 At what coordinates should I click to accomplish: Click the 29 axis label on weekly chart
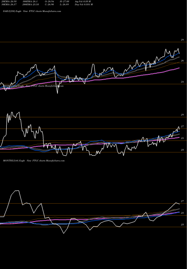pos(183,115)
